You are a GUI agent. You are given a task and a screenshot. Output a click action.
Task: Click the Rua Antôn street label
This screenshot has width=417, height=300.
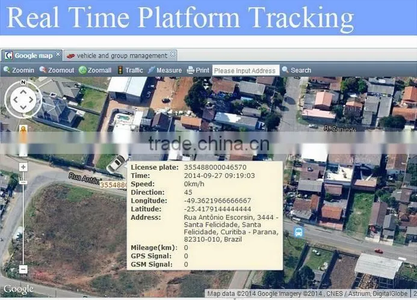(84, 179)
